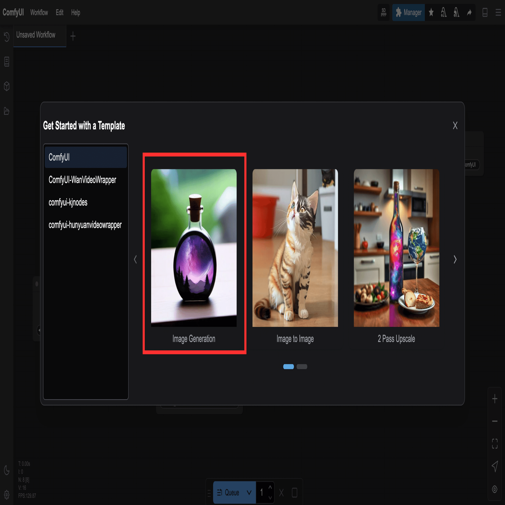Open the Manager panel

coord(408,12)
